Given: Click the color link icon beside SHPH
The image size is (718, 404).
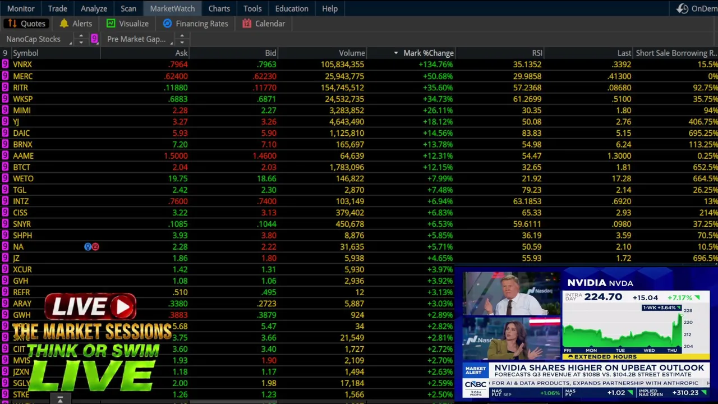Looking at the screenshot, I should (5, 235).
